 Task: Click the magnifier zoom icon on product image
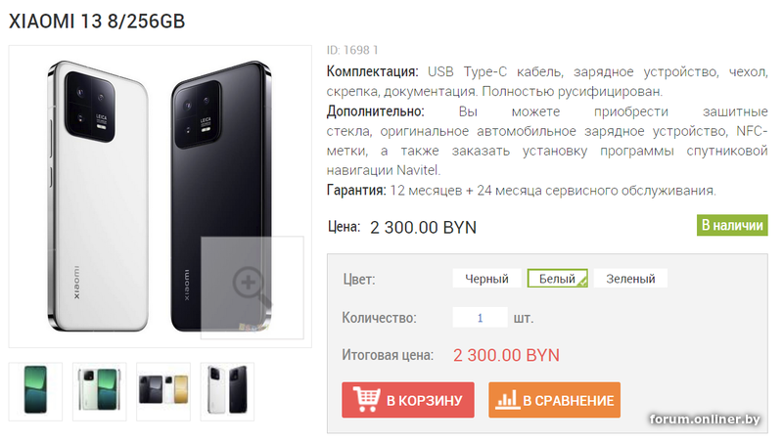pos(252,287)
